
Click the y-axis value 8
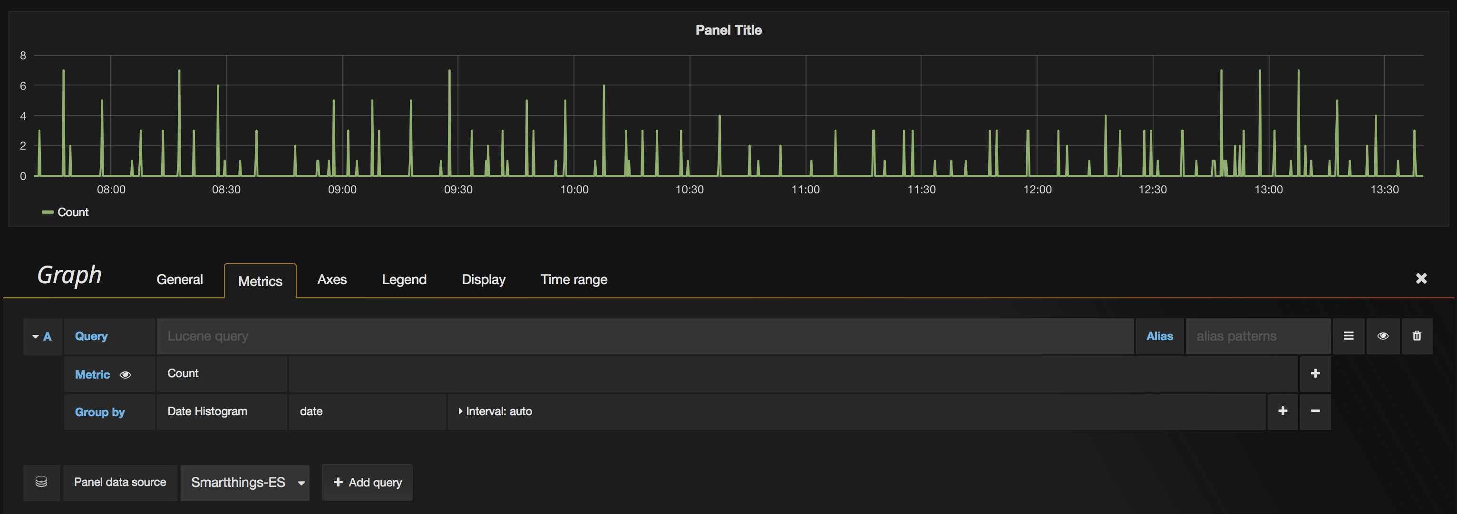point(23,56)
